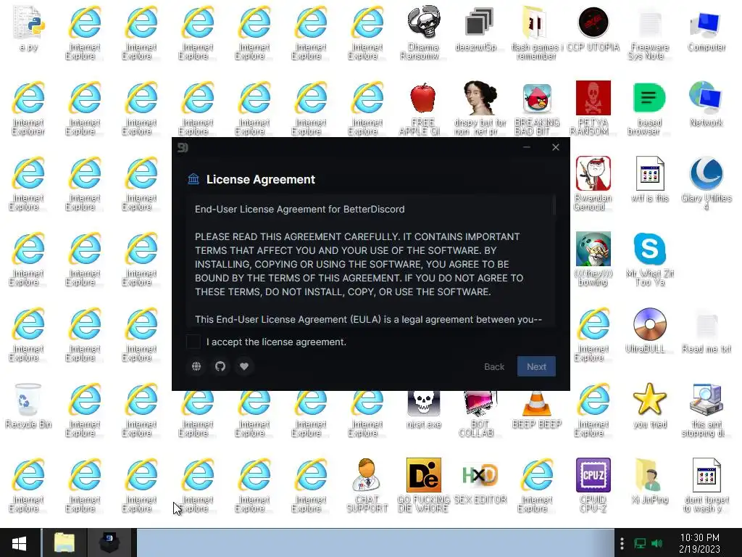Open the Windows Start button

tap(20, 542)
